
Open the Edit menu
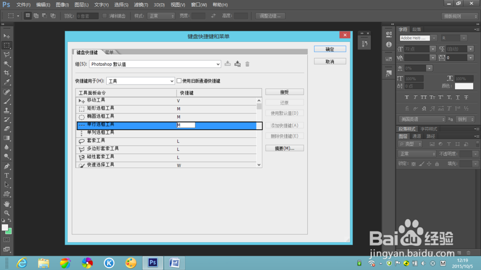(x=43, y=5)
